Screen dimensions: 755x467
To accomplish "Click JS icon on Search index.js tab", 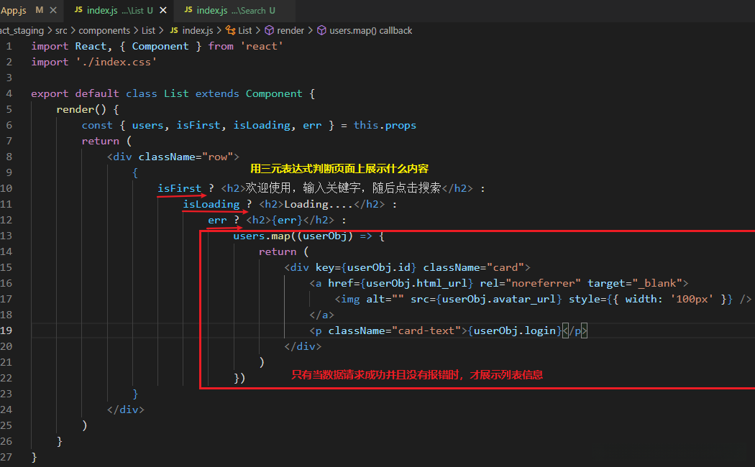I will (188, 10).
